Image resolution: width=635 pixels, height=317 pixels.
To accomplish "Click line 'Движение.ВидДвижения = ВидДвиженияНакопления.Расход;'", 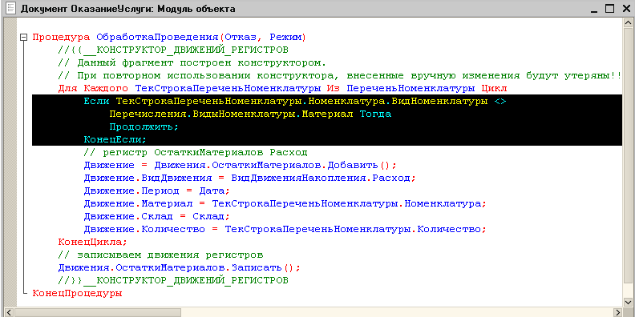I will point(250,179).
